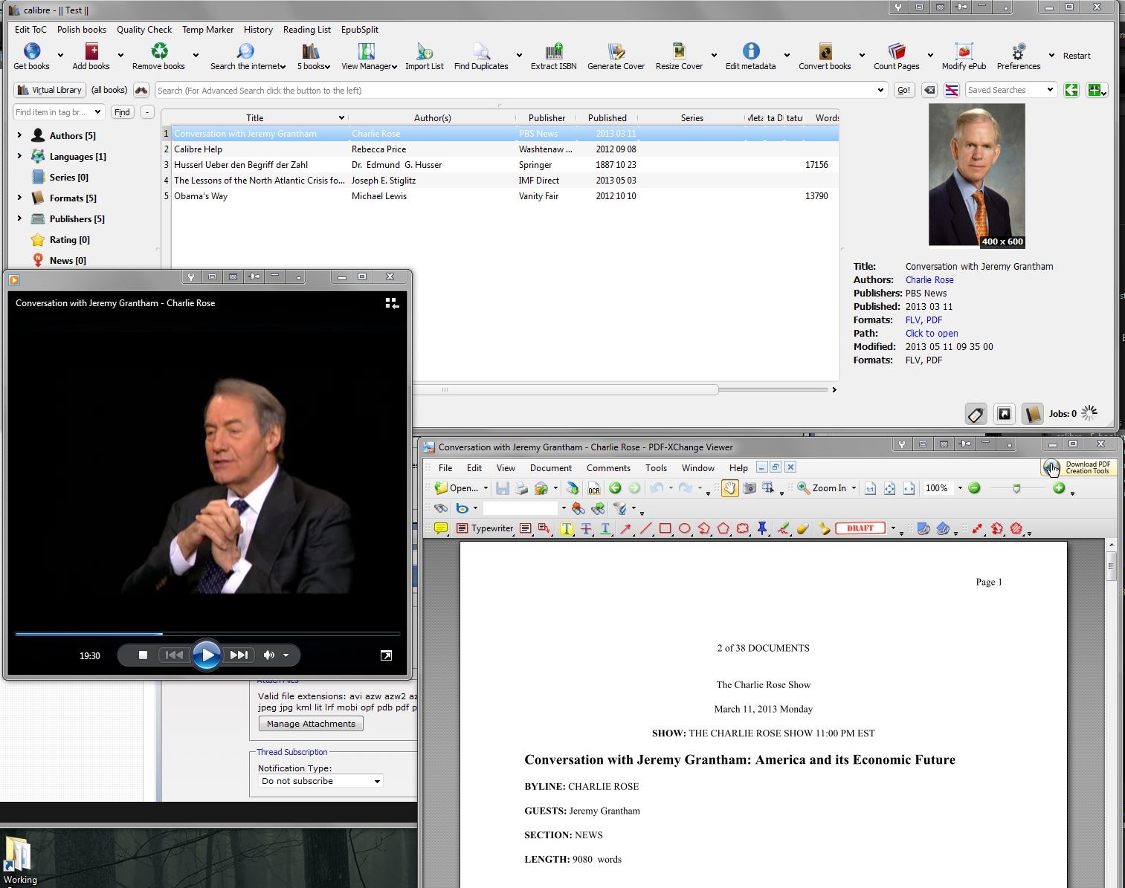
Task: Open the Quality Check menu
Action: click(x=144, y=30)
